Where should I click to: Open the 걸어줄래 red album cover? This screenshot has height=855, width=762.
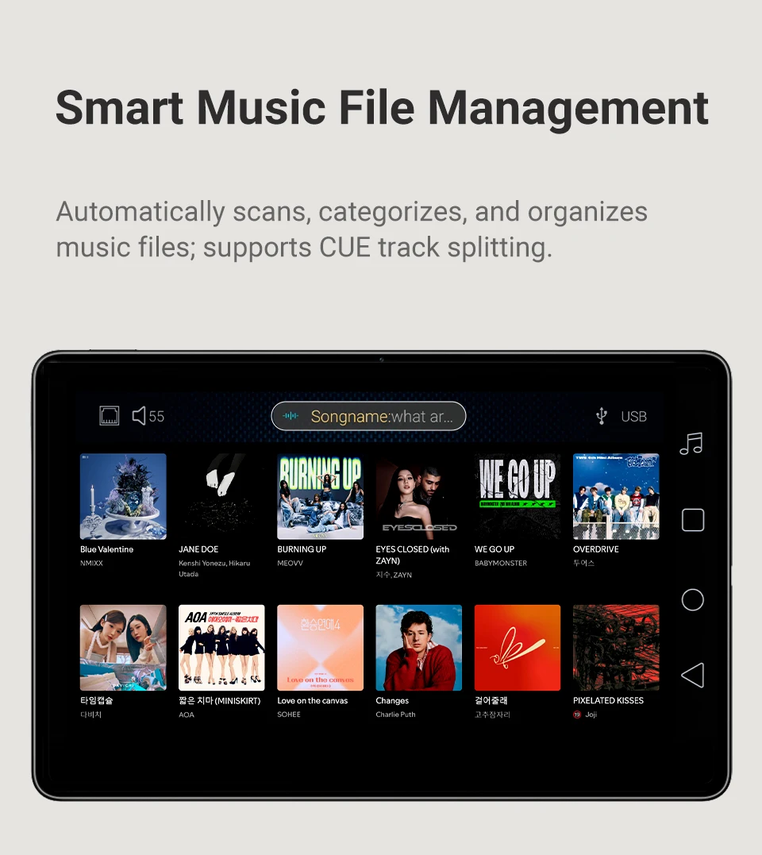(518, 647)
